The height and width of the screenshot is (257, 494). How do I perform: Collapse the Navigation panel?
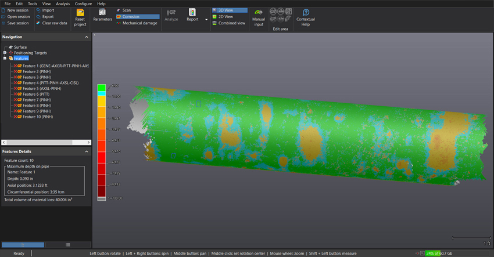pos(87,37)
